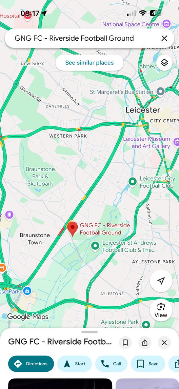The image size is (179, 389).
Task: Tap the bookmark icon beside place title
Action: (125, 343)
